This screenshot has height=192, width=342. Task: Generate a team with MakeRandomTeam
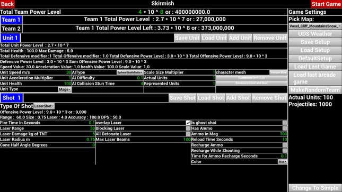315,90
